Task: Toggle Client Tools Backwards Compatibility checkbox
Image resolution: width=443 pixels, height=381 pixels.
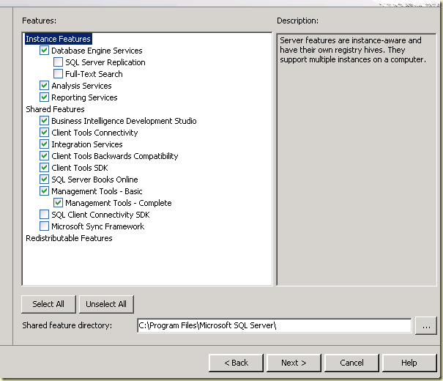Action: [44, 156]
